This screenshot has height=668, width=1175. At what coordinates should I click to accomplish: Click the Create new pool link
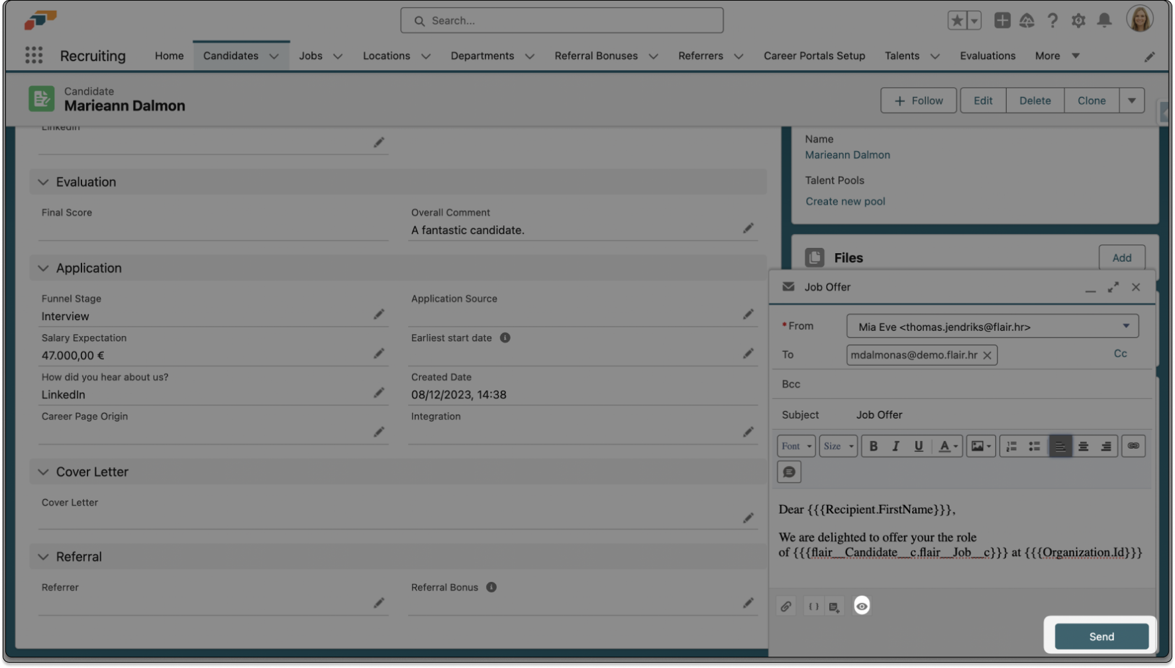[845, 201]
